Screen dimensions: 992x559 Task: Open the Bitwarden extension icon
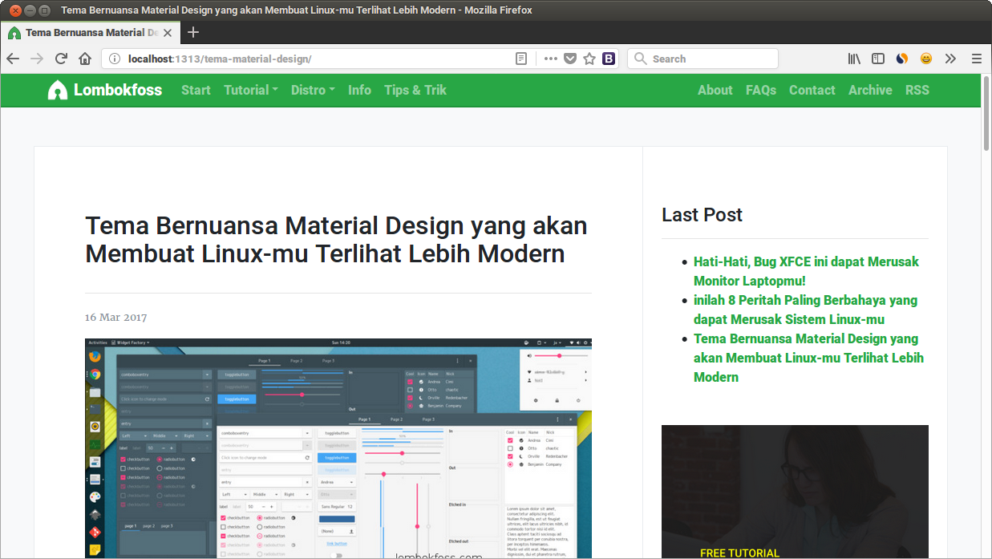(x=609, y=58)
